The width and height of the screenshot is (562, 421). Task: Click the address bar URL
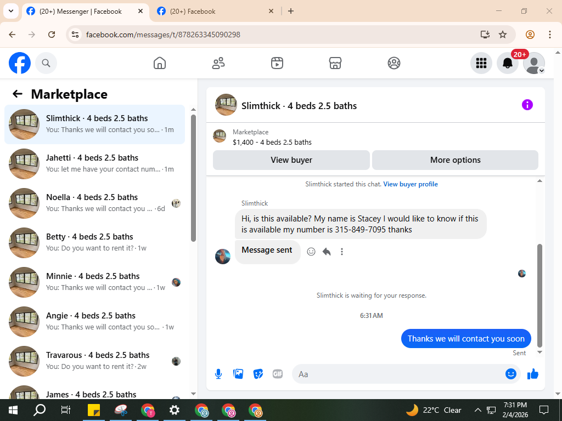(x=163, y=35)
